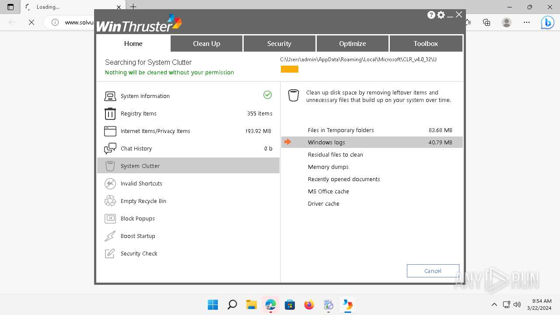
Task: Click the 'Searching for System Clutter' heading
Action: 148,62
